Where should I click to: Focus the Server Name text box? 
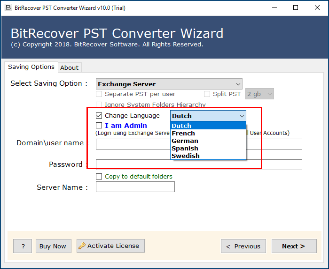coord(135,187)
